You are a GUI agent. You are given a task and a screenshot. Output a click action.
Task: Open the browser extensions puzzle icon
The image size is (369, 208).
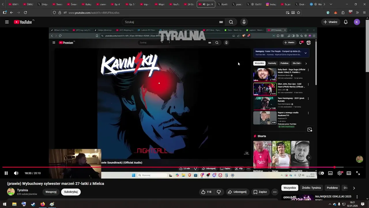(x=343, y=13)
